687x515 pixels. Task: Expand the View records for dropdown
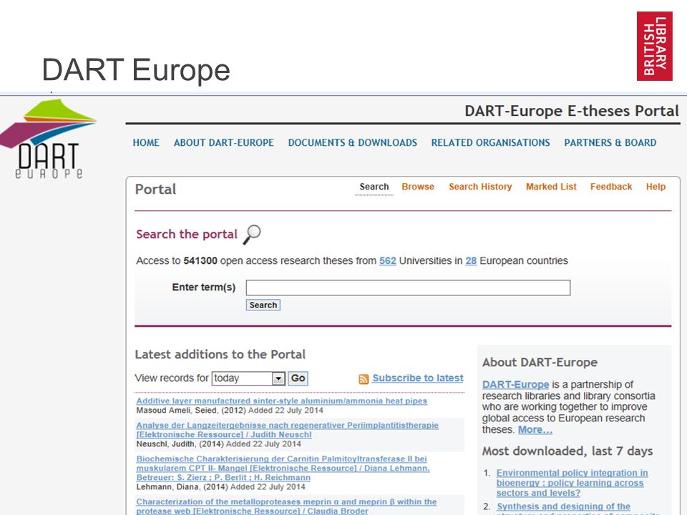(x=248, y=378)
